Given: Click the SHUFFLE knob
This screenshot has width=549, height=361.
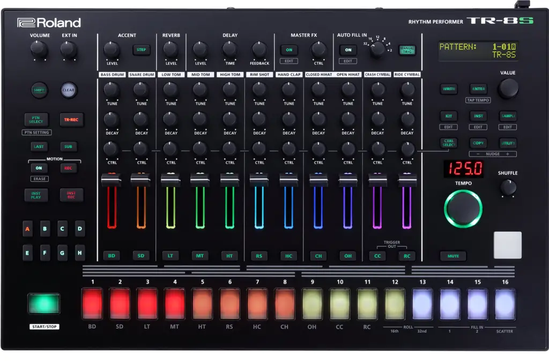Looking at the screenshot, I should click(508, 187).
